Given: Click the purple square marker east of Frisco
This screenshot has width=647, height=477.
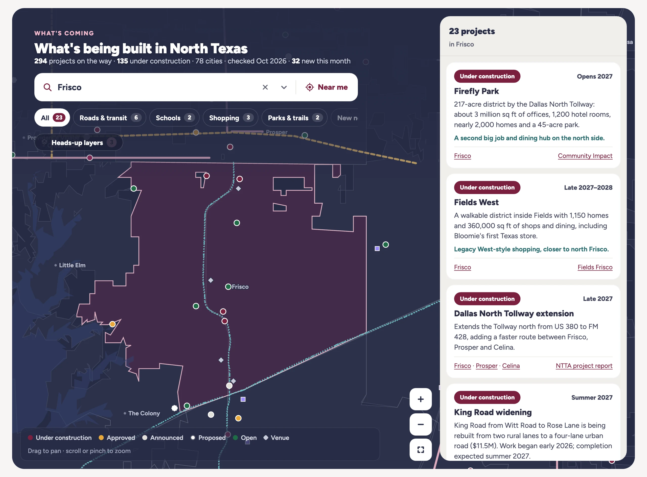Looking at the screenshot, I should point(377,249).
